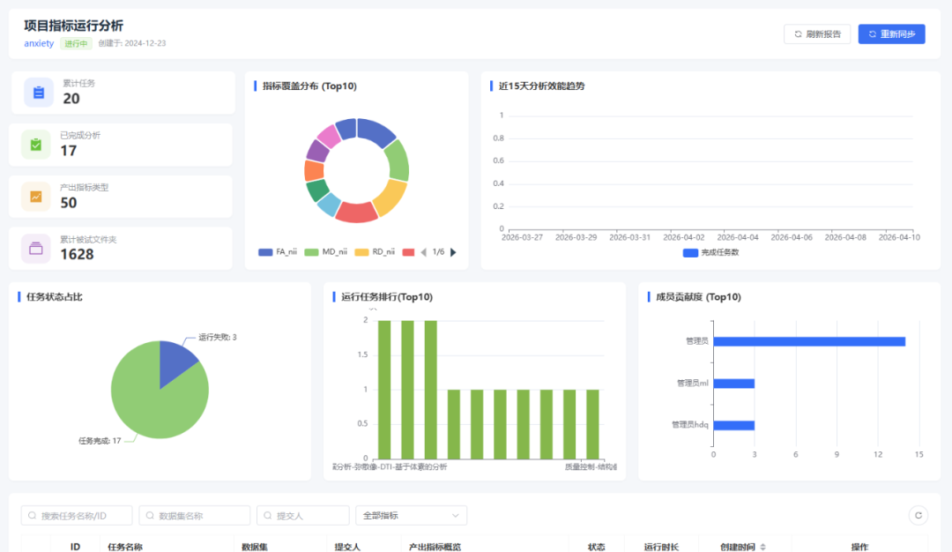Click the yellow donut chart segment

point(391,198)
